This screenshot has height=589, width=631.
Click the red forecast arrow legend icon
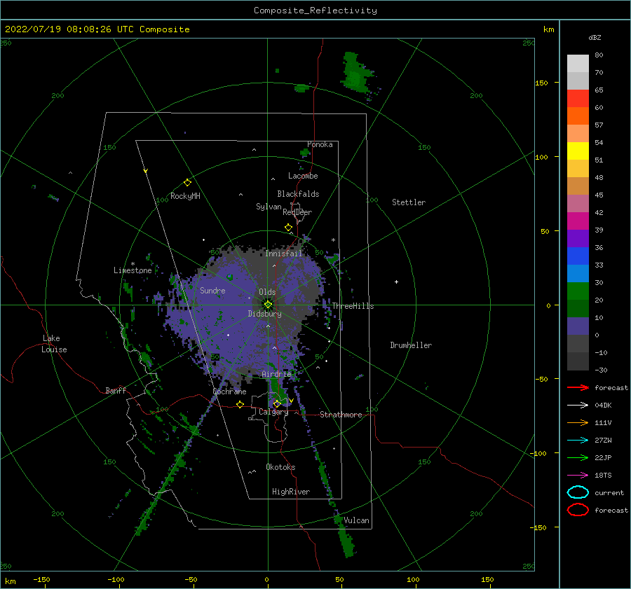click(578, 387)
